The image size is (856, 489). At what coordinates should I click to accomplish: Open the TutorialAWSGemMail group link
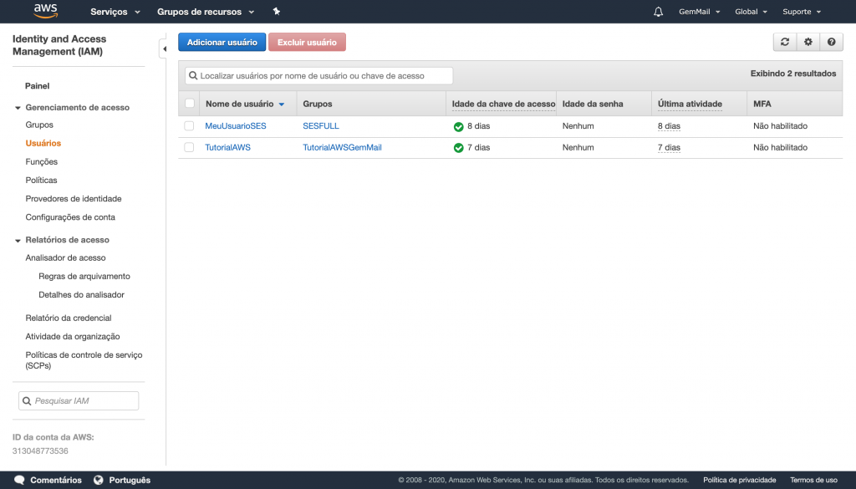(342, 147)
